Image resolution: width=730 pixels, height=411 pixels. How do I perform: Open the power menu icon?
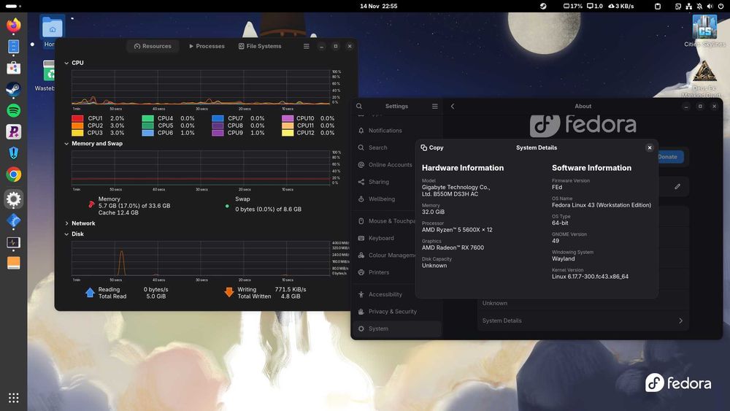coord(721,6)
